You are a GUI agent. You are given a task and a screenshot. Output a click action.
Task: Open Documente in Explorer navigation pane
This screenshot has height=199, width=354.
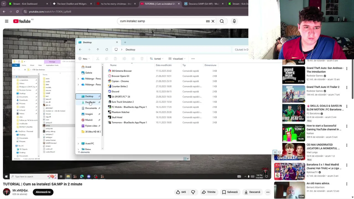[91, 108]
